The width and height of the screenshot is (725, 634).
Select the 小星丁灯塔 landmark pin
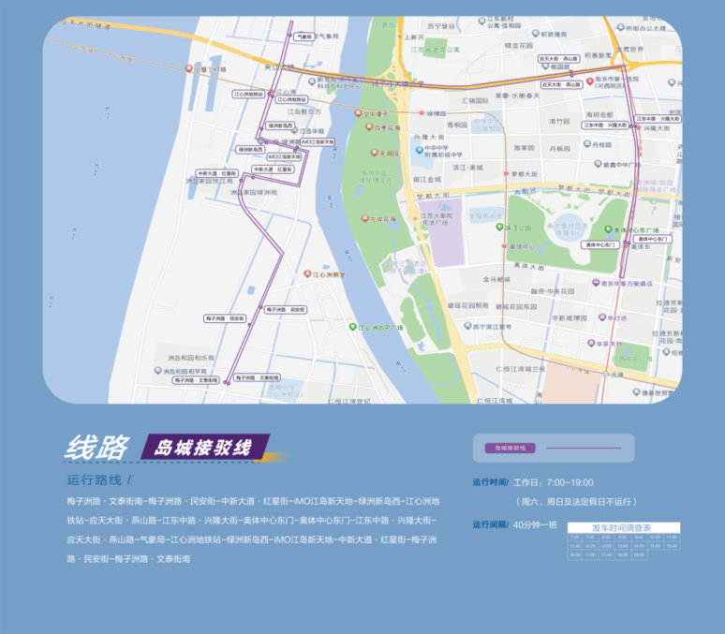pos(188,68)
